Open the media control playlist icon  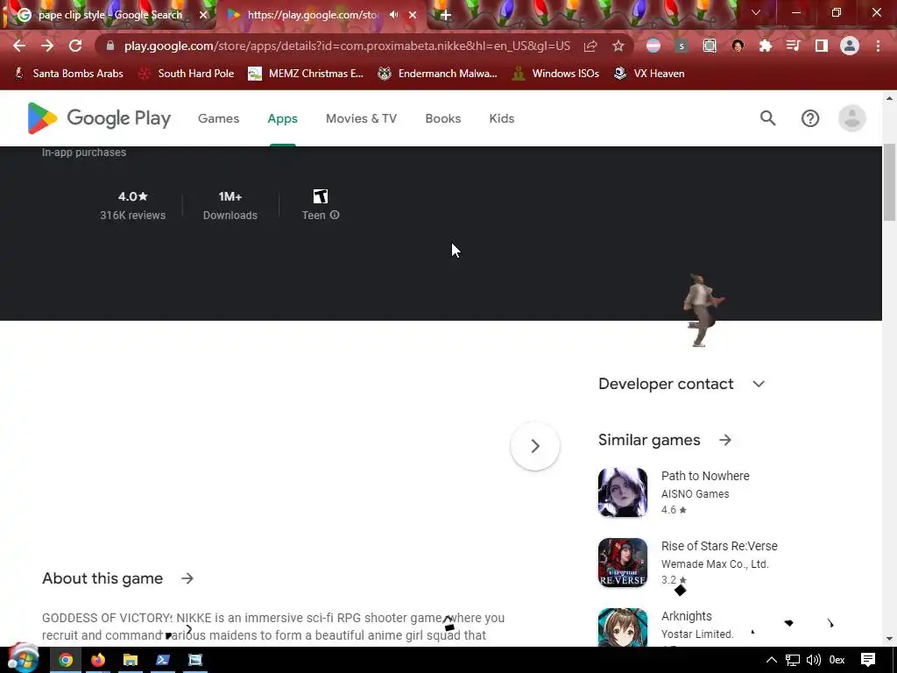(x=793, y=46)
